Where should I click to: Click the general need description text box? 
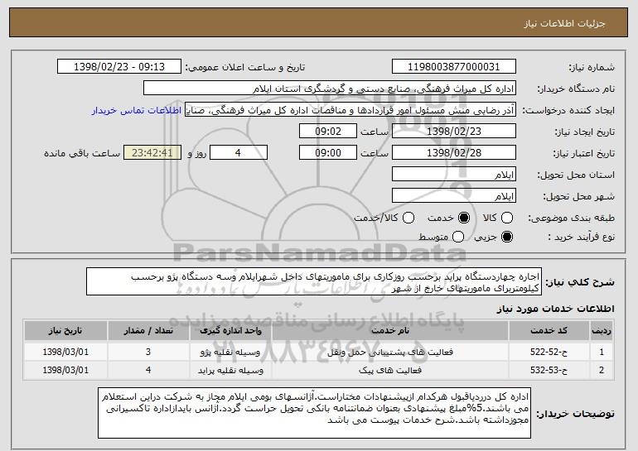pos(314,281)
